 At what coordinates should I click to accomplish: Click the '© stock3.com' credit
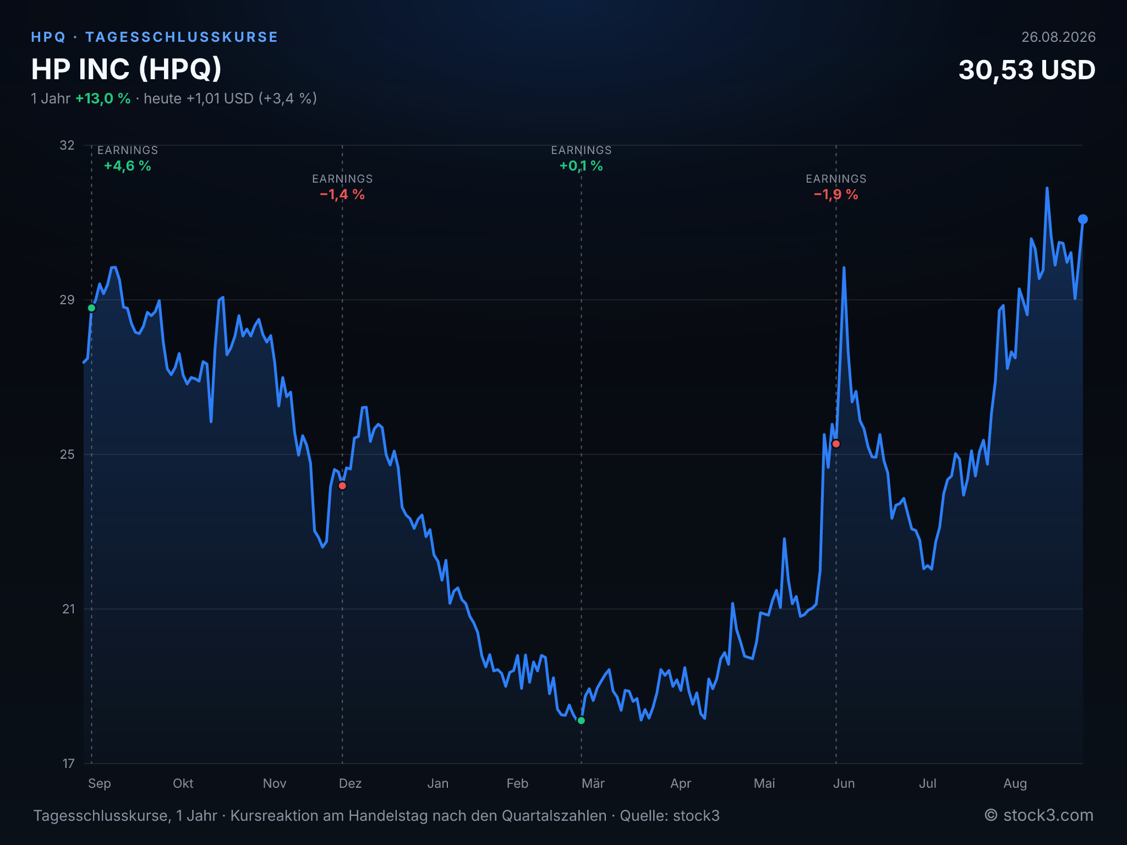point(1039,815)
